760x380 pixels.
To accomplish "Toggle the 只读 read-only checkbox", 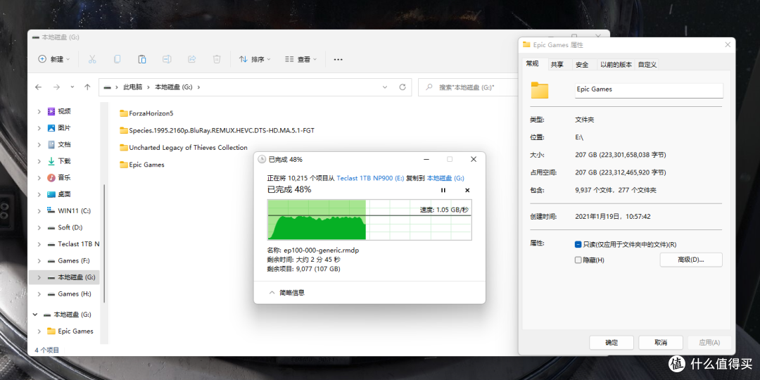I will (x=578, y=245).
